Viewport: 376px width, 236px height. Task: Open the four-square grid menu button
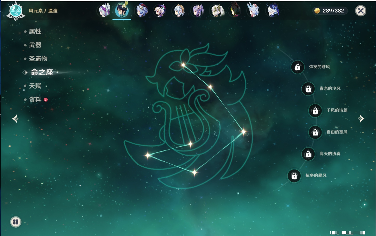(16, 222)
